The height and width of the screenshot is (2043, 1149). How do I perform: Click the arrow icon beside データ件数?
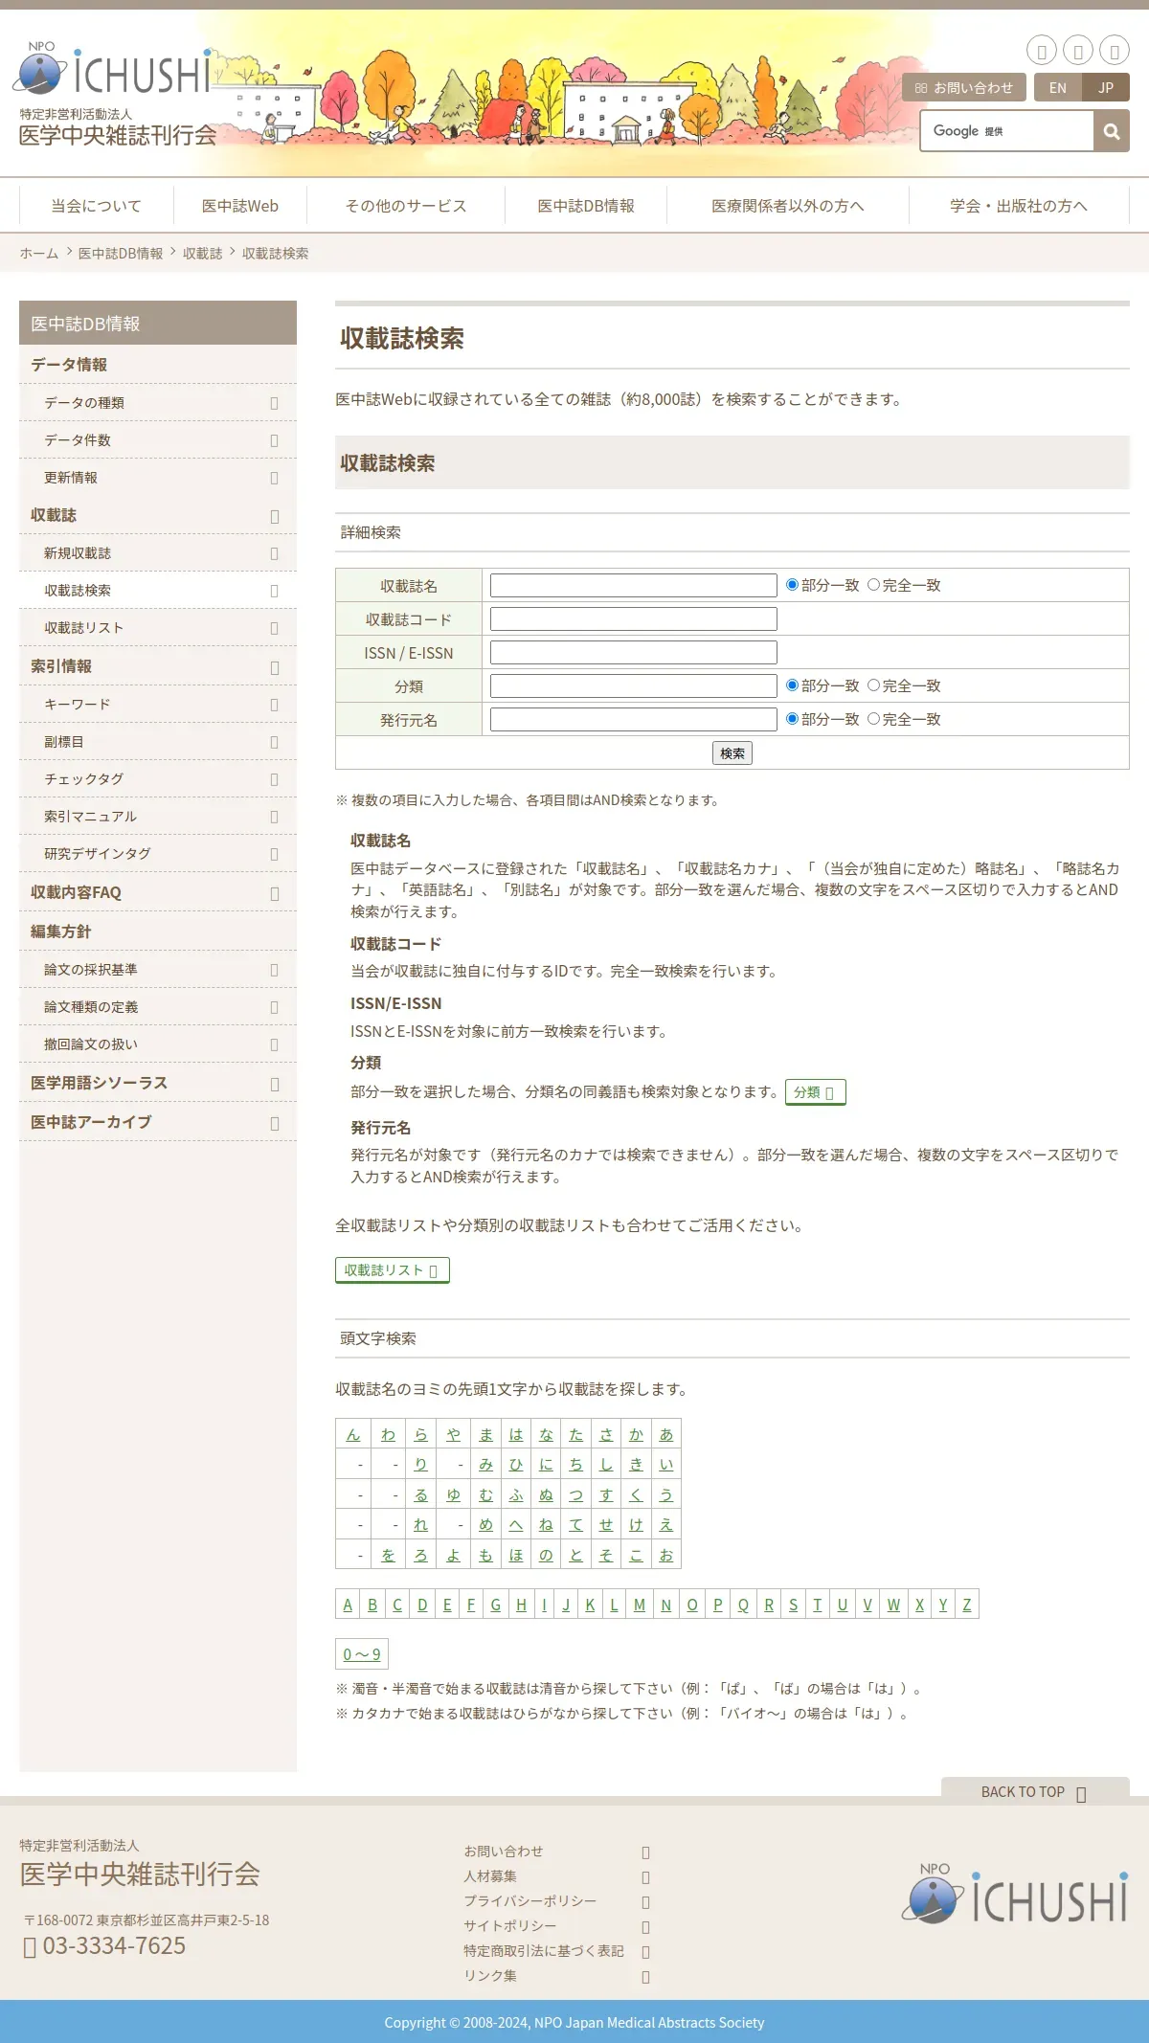[274, 440]
